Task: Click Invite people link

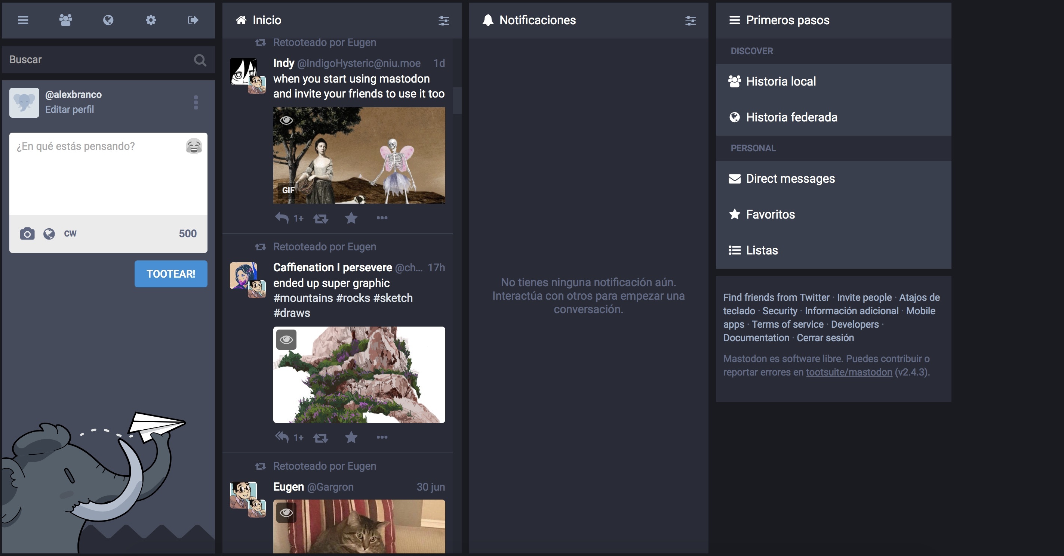Action: tap(864, 297)
